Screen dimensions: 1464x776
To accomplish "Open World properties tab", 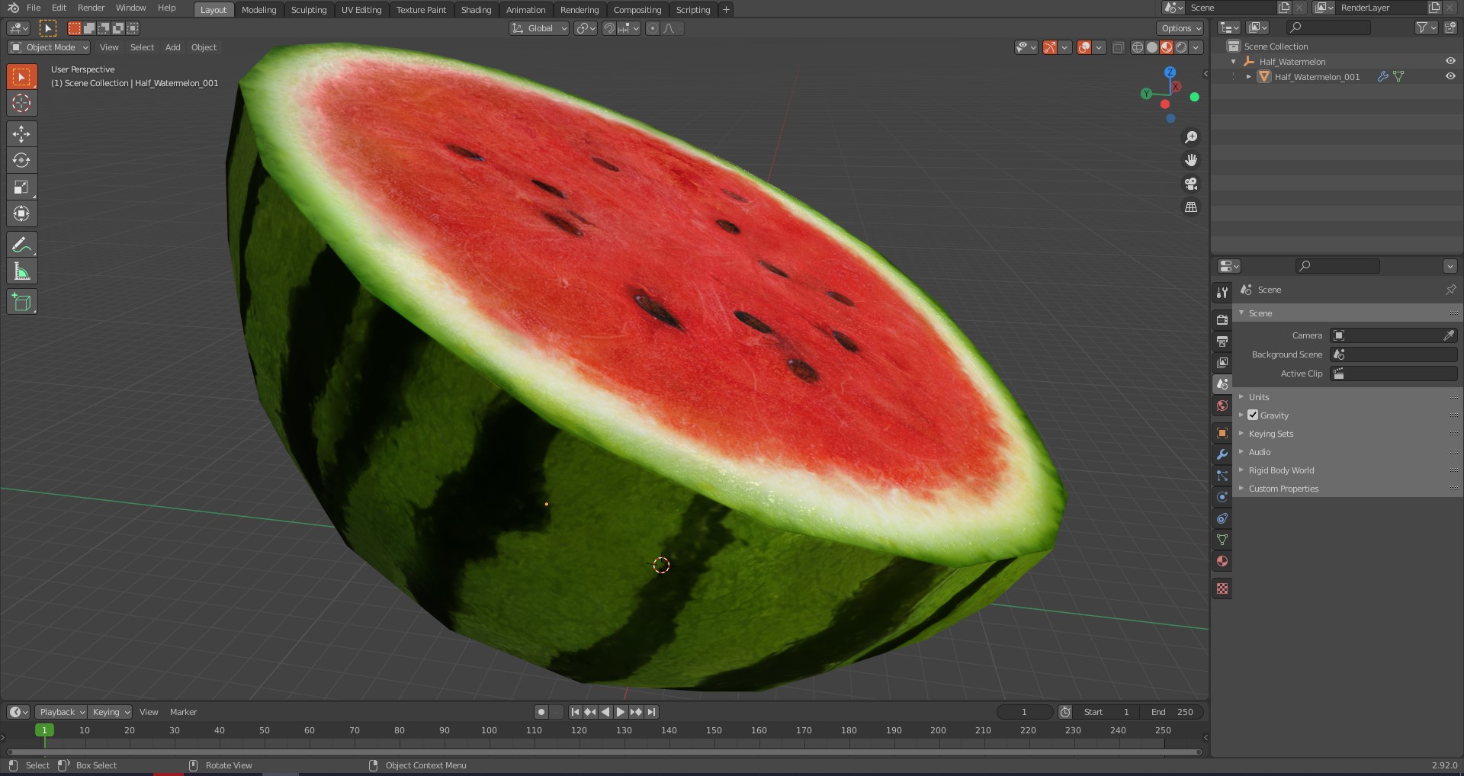I will [1222, 406].
